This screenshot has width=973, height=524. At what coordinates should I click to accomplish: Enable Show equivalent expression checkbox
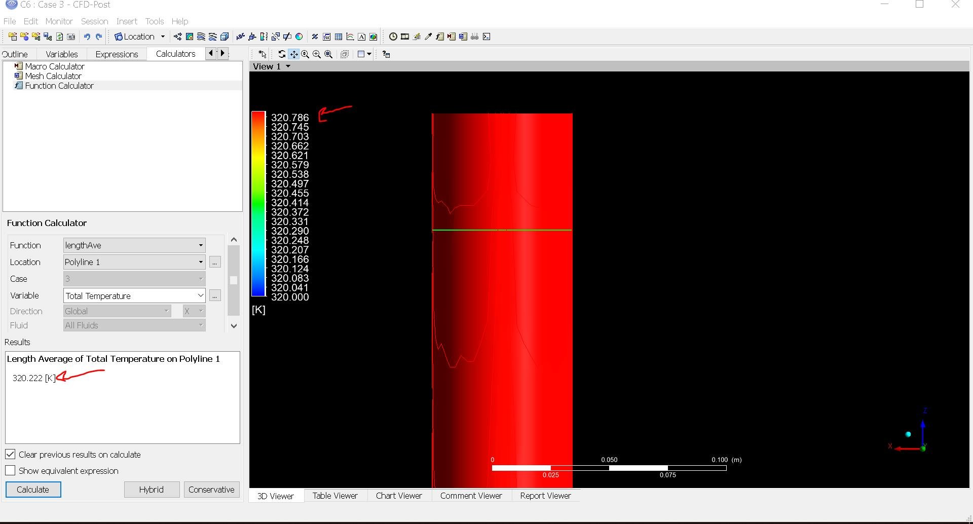click(x=10, y=471)
